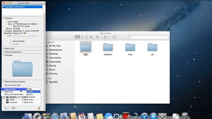Click the Finder forward arrow

tap(50, 37)
